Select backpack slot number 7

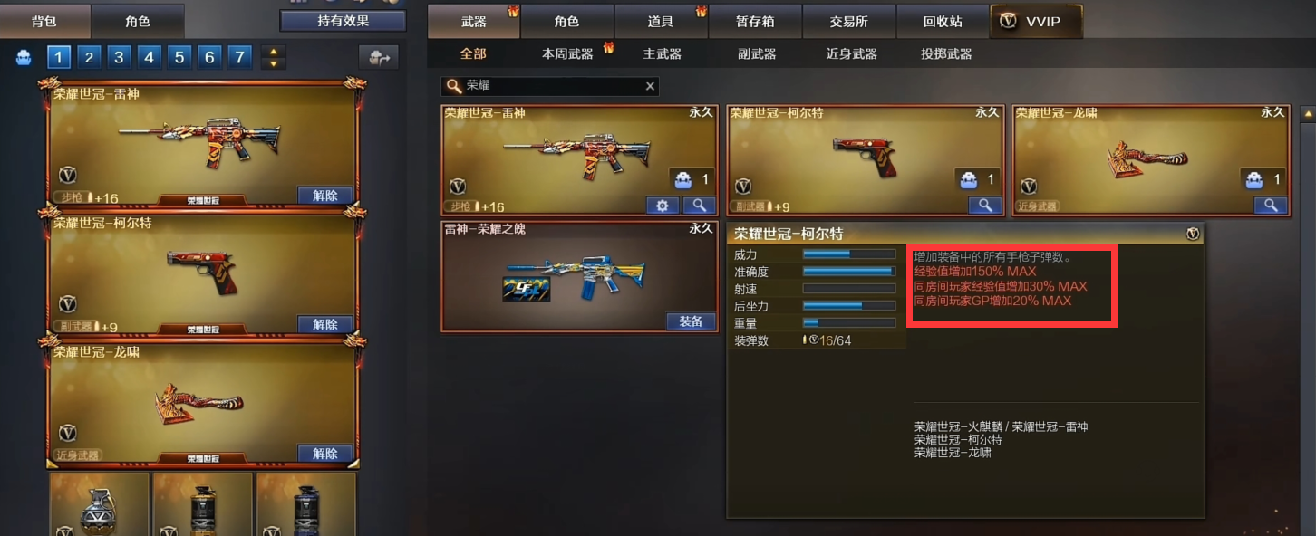click(x=239, y=58)
